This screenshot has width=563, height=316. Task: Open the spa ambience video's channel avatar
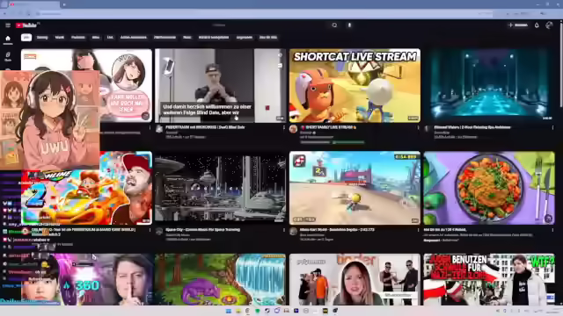click(x=428, y=129)
